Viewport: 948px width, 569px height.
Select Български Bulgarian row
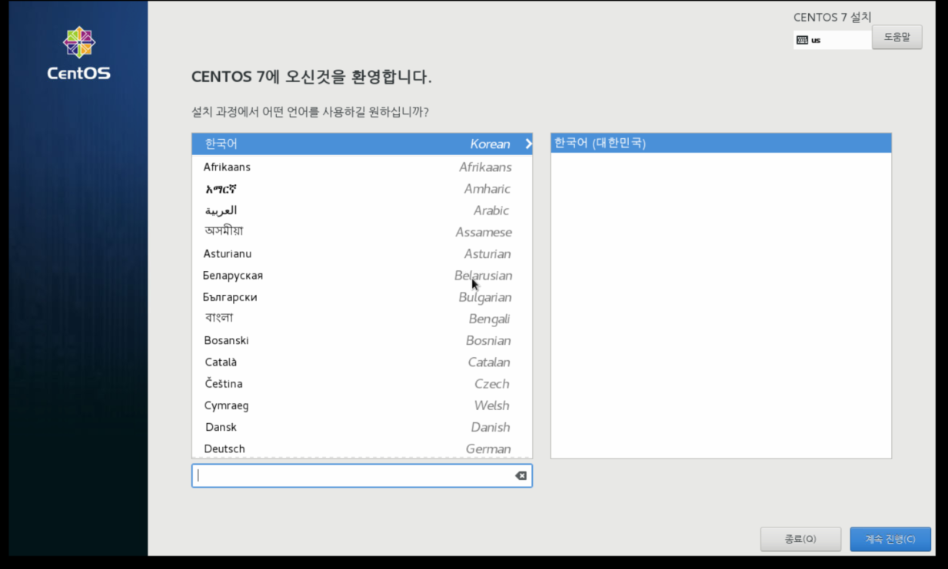pyautogui.click(x=362, y=296)
